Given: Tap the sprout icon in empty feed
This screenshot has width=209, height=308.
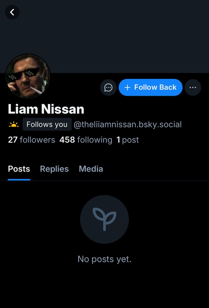Looking at the screenshot, I should point(104,219).
